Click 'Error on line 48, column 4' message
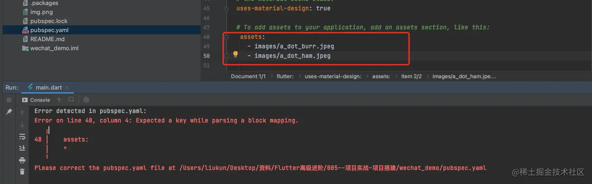The width and height of the screenshot is (592, 184). (83, 121)
